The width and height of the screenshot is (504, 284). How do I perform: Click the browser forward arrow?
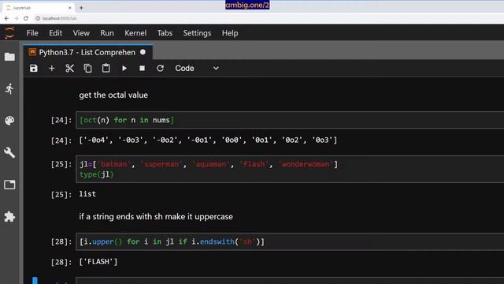(17, 18)
